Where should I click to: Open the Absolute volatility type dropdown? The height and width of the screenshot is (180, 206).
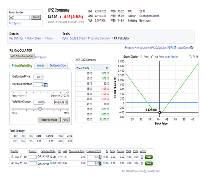(62, 102)
